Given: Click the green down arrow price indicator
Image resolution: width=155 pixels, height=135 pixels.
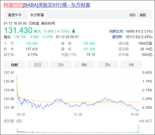Looking at the screenshot, I should tap(74, 31).
